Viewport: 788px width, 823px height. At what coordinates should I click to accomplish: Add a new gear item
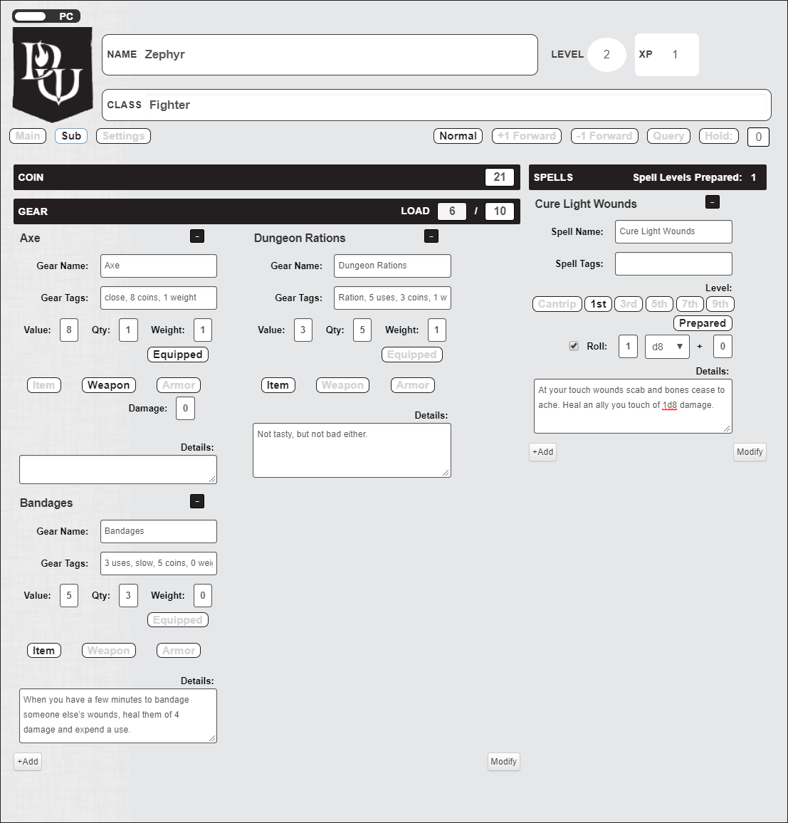coord(28,762)
